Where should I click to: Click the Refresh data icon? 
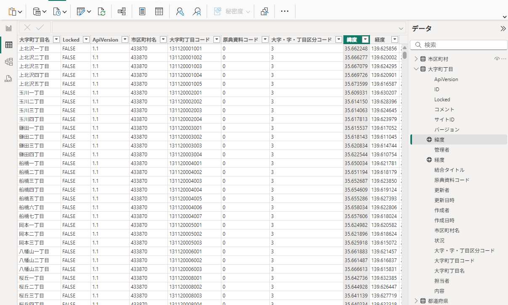tap(101, 11)
